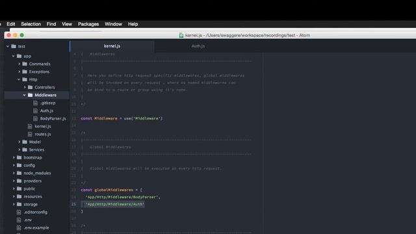Screen dimensions: 416x234
Task: Open the View menu
Action: coord(67,24)
